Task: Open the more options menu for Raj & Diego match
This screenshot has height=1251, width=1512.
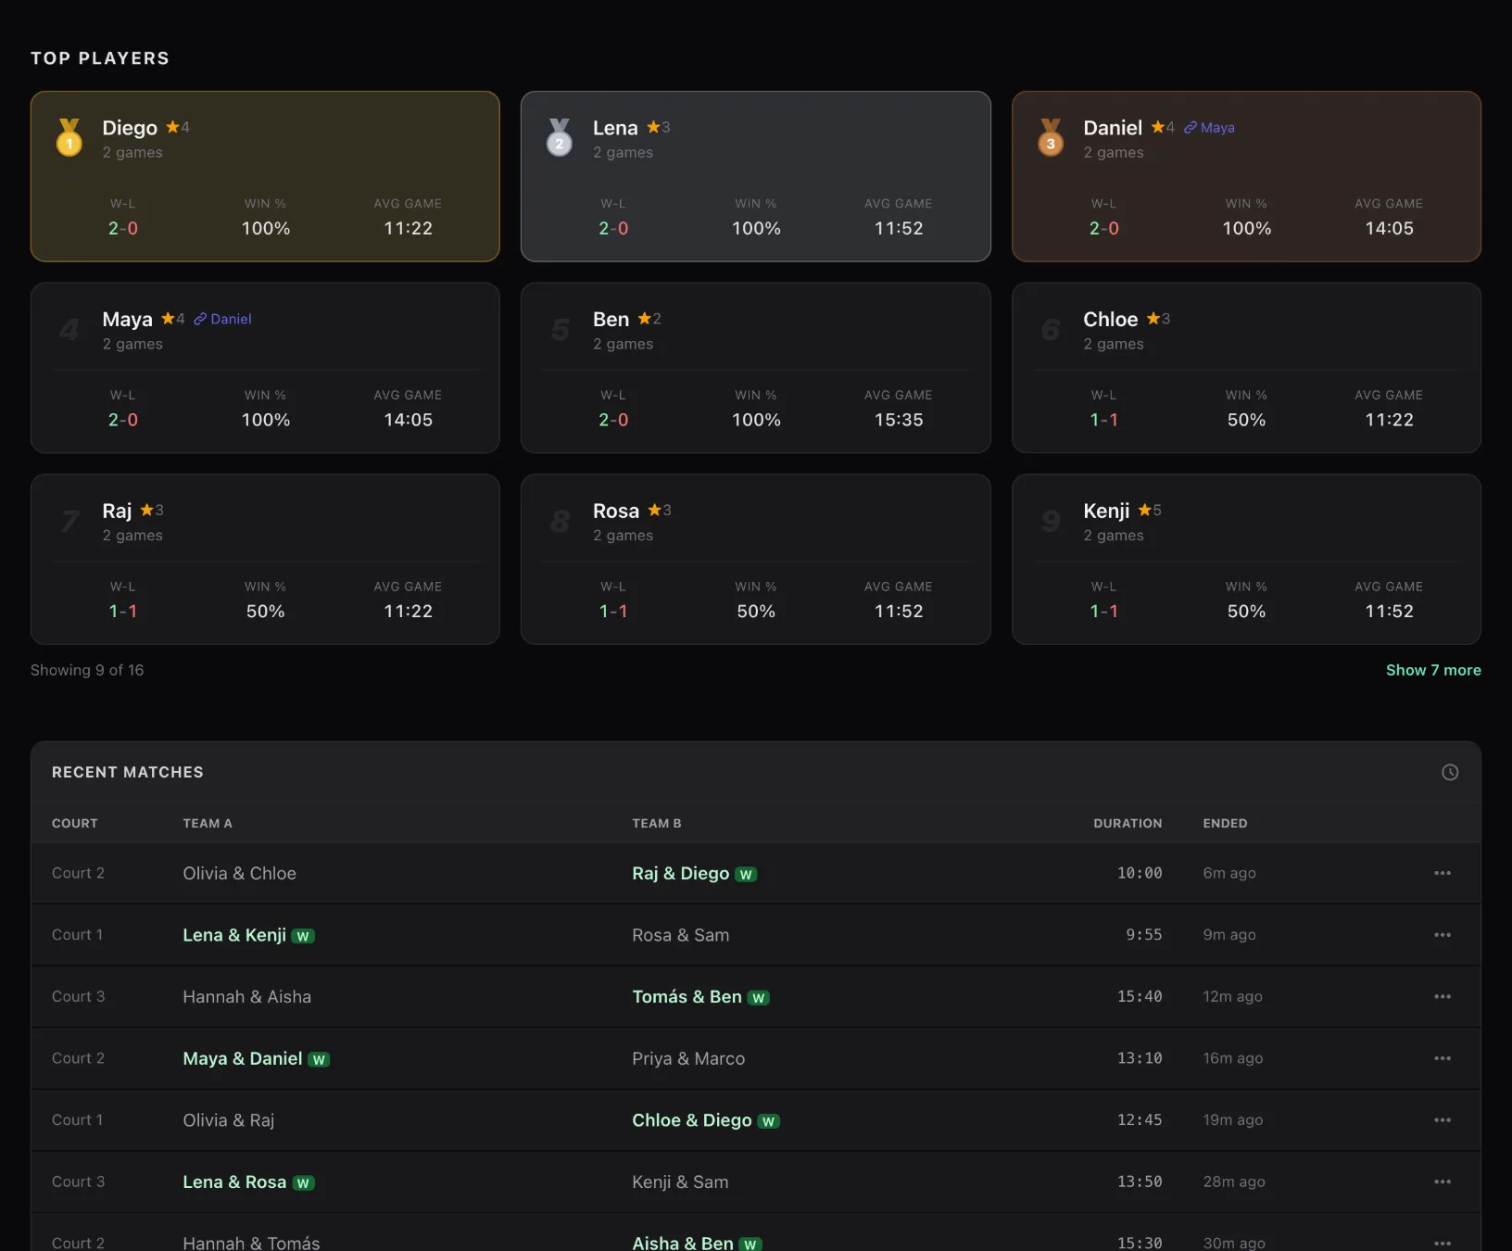Action: click(1443, 873)
